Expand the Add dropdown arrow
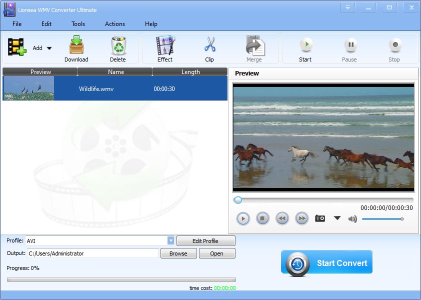The height and width of the screenshot is (300, 421). click(49, 48)
